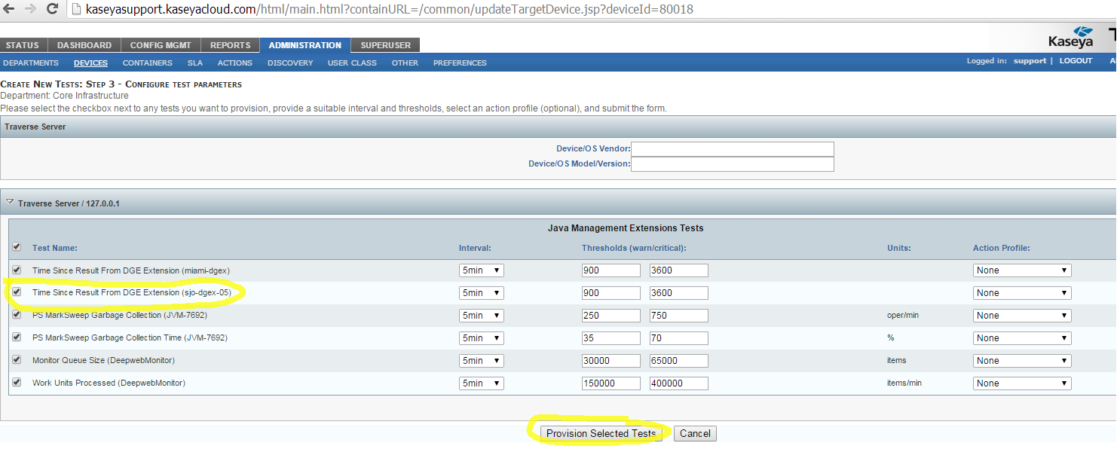Click critical threshold field showing 400000
This screenshot has height=449, width=1120.
click(x=679, y=383)
